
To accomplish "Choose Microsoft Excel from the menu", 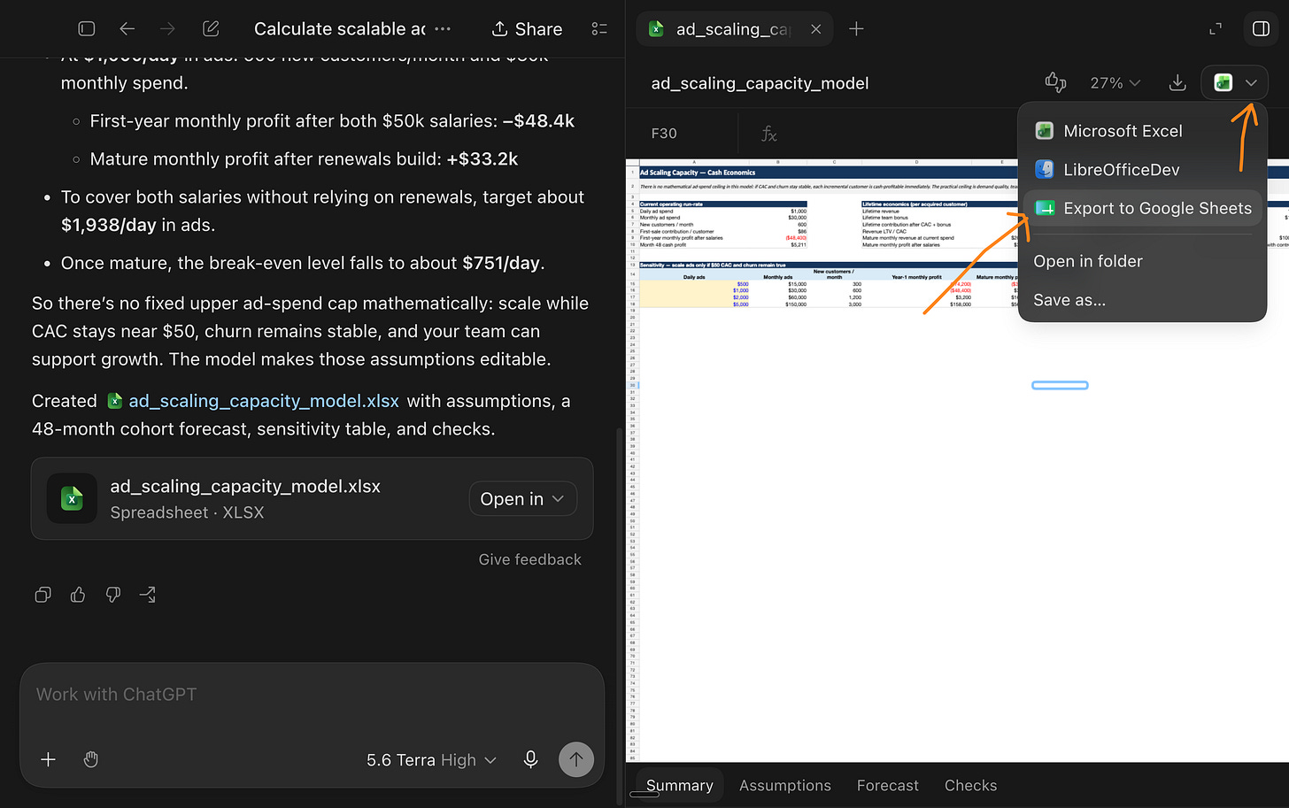I will tap(1142, 131).
